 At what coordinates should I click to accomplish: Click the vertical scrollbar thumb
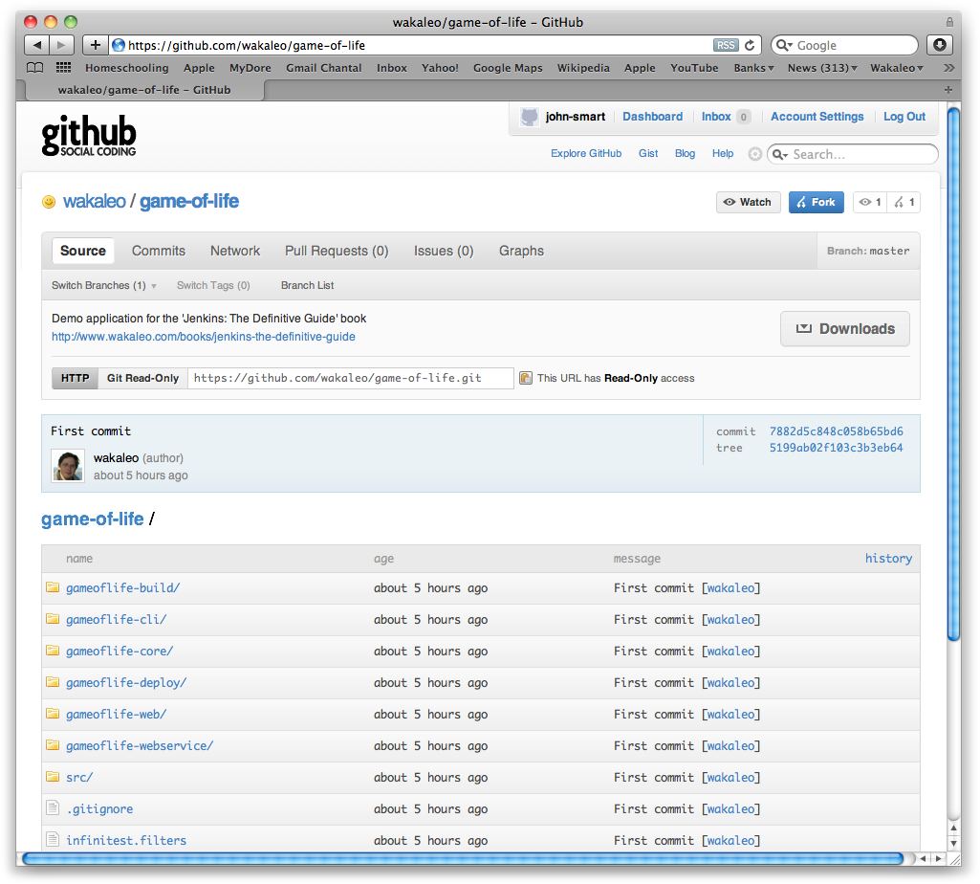click(953, 374)
